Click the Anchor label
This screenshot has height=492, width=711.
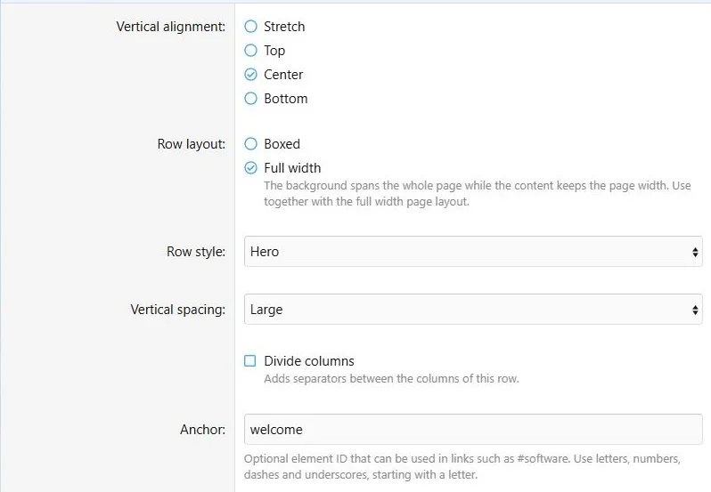tap(202, 429)
